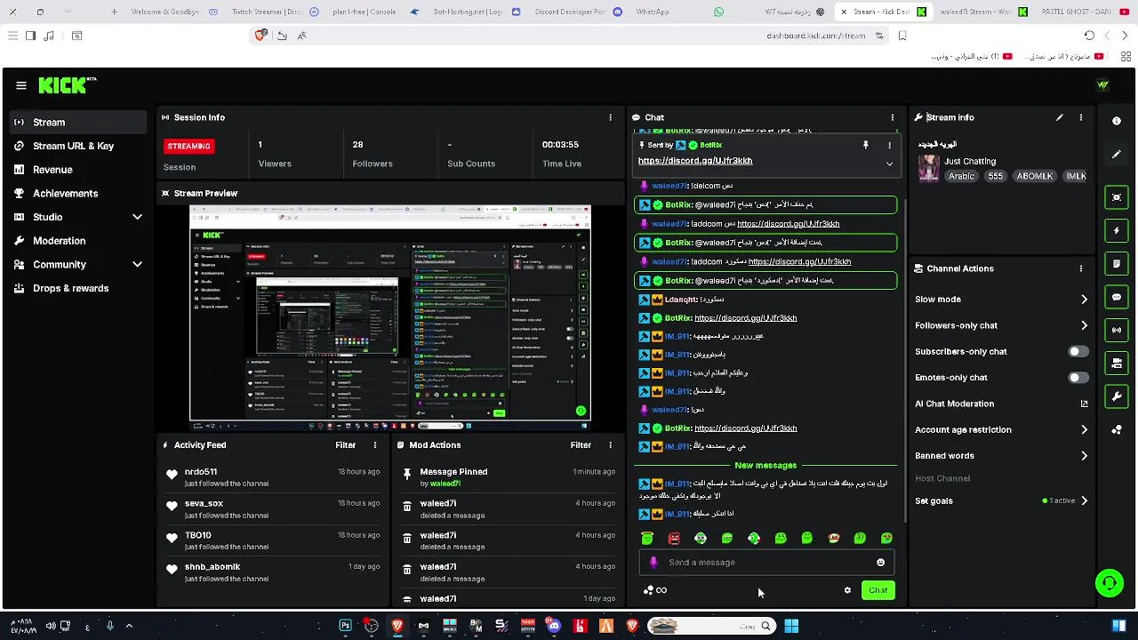Edit Stream info with the pencil icon
This screenshot has height=640, width=1138.
1059,117
